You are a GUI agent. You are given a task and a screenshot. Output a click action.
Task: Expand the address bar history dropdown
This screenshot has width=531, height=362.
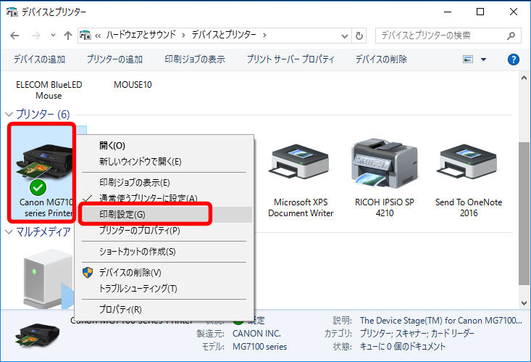pyautogui.click(x=345, y=36)
